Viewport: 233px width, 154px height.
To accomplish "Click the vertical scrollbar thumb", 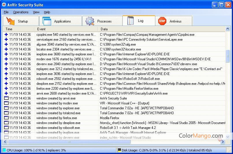I will [228, 56].
